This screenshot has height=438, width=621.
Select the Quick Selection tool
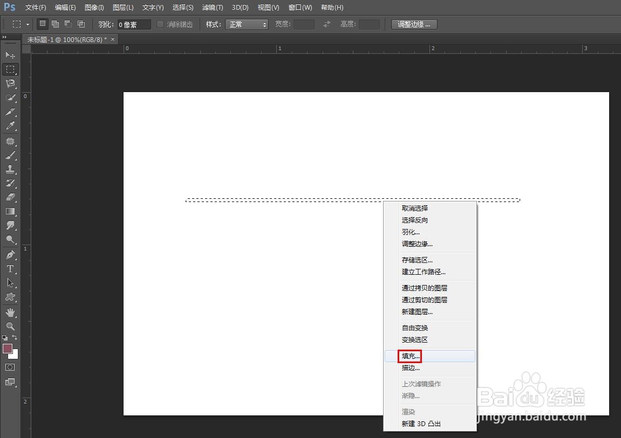10,98
